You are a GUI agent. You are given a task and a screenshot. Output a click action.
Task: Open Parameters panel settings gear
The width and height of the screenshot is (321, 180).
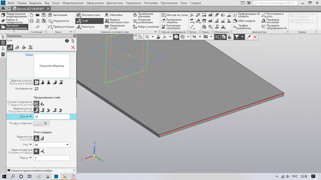(x=74, y=36)
